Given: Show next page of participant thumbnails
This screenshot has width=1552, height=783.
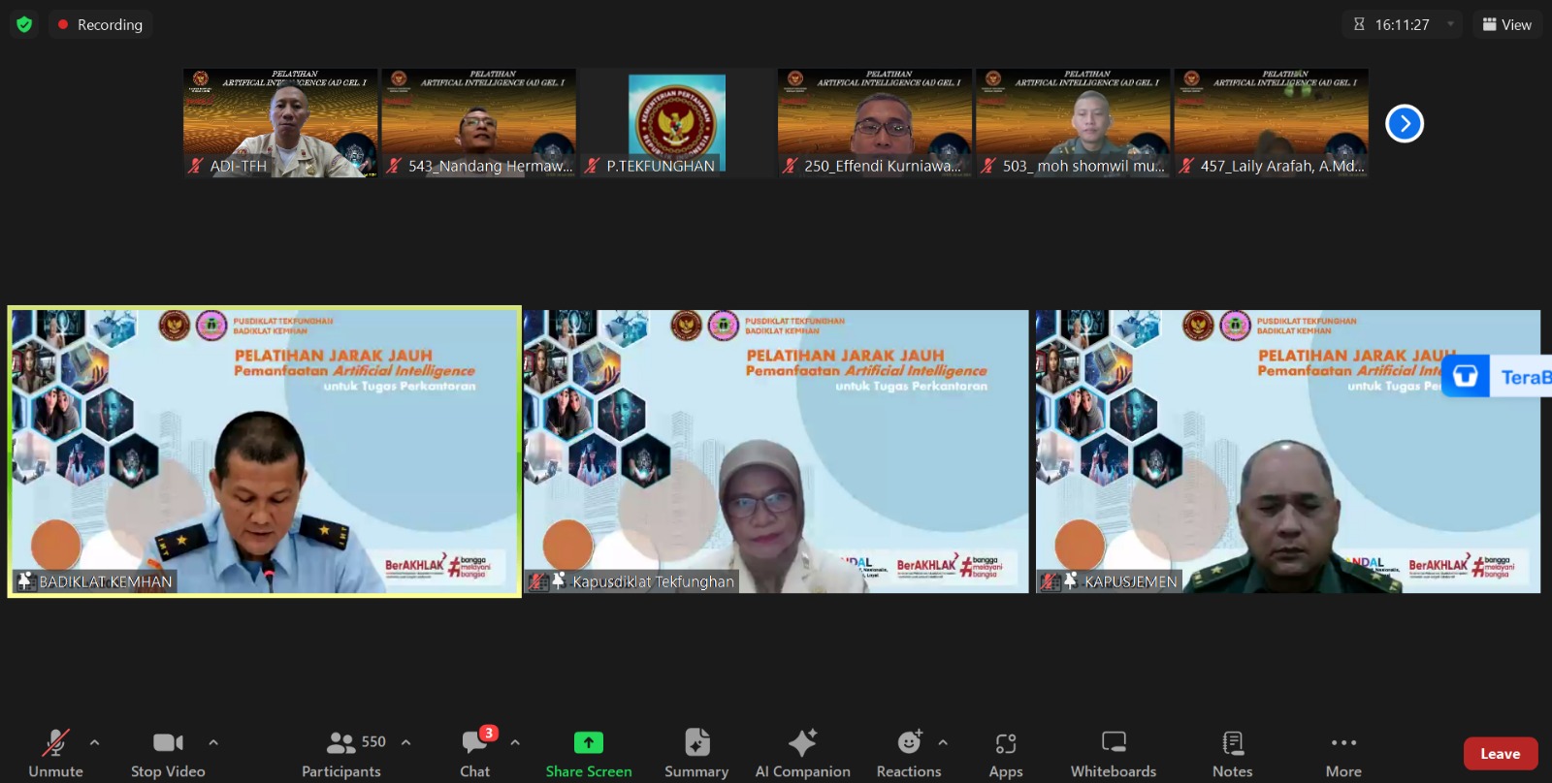Looking at the screenshot, I should tap(1404, 123).
